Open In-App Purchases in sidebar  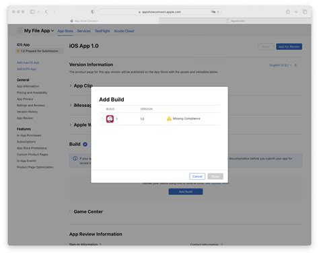(29, 135)
